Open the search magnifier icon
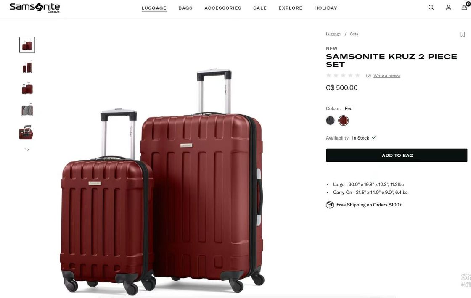The height and width of the screenshot is (298, 471). point(431,8)
